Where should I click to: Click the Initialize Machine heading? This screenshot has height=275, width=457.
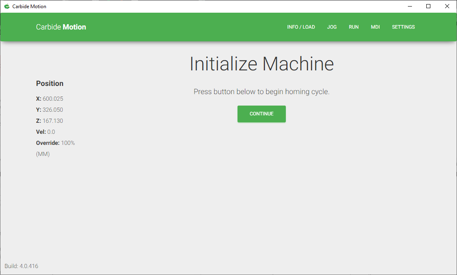coord(261,63)
